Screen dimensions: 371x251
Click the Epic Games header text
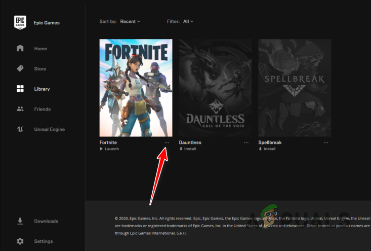tap(47, 22)
